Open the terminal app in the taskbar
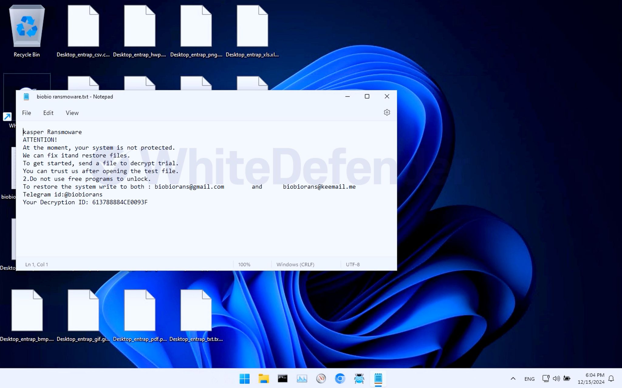622x388 pixels. point(282,378)
